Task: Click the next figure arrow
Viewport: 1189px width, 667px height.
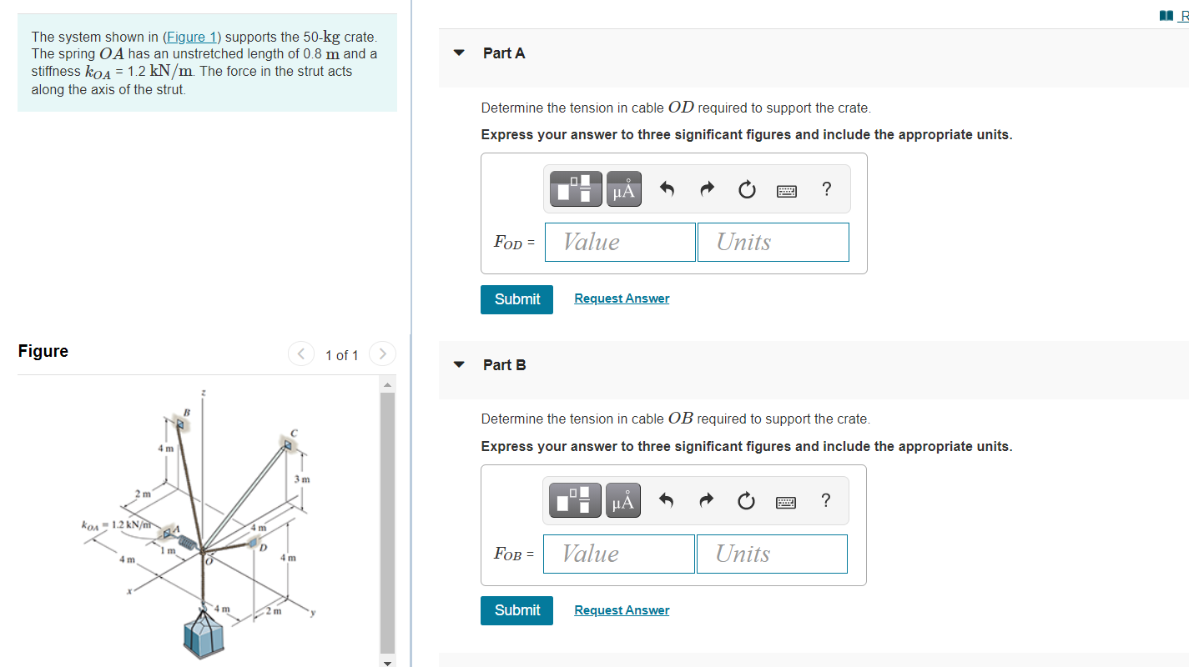Action: coord(382,354)
